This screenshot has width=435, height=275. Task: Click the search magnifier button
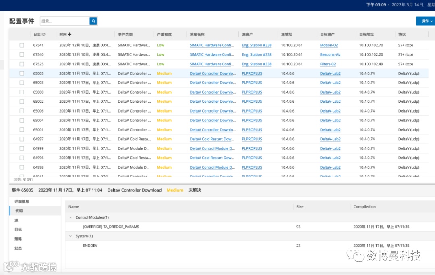pos(93,21)
